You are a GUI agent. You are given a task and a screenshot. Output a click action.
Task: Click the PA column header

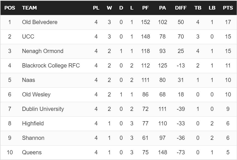(162, 8)
